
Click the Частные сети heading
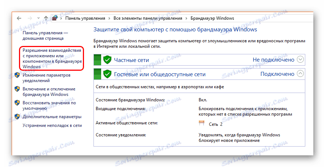[131, 60]
